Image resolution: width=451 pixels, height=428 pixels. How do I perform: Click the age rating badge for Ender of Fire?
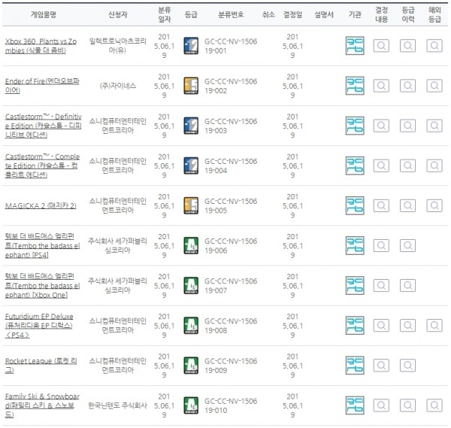click(x=190, y=86)
